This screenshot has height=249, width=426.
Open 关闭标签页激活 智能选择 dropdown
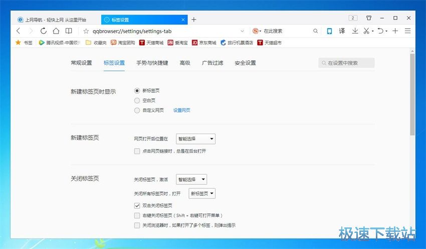(x=191, y=179)
